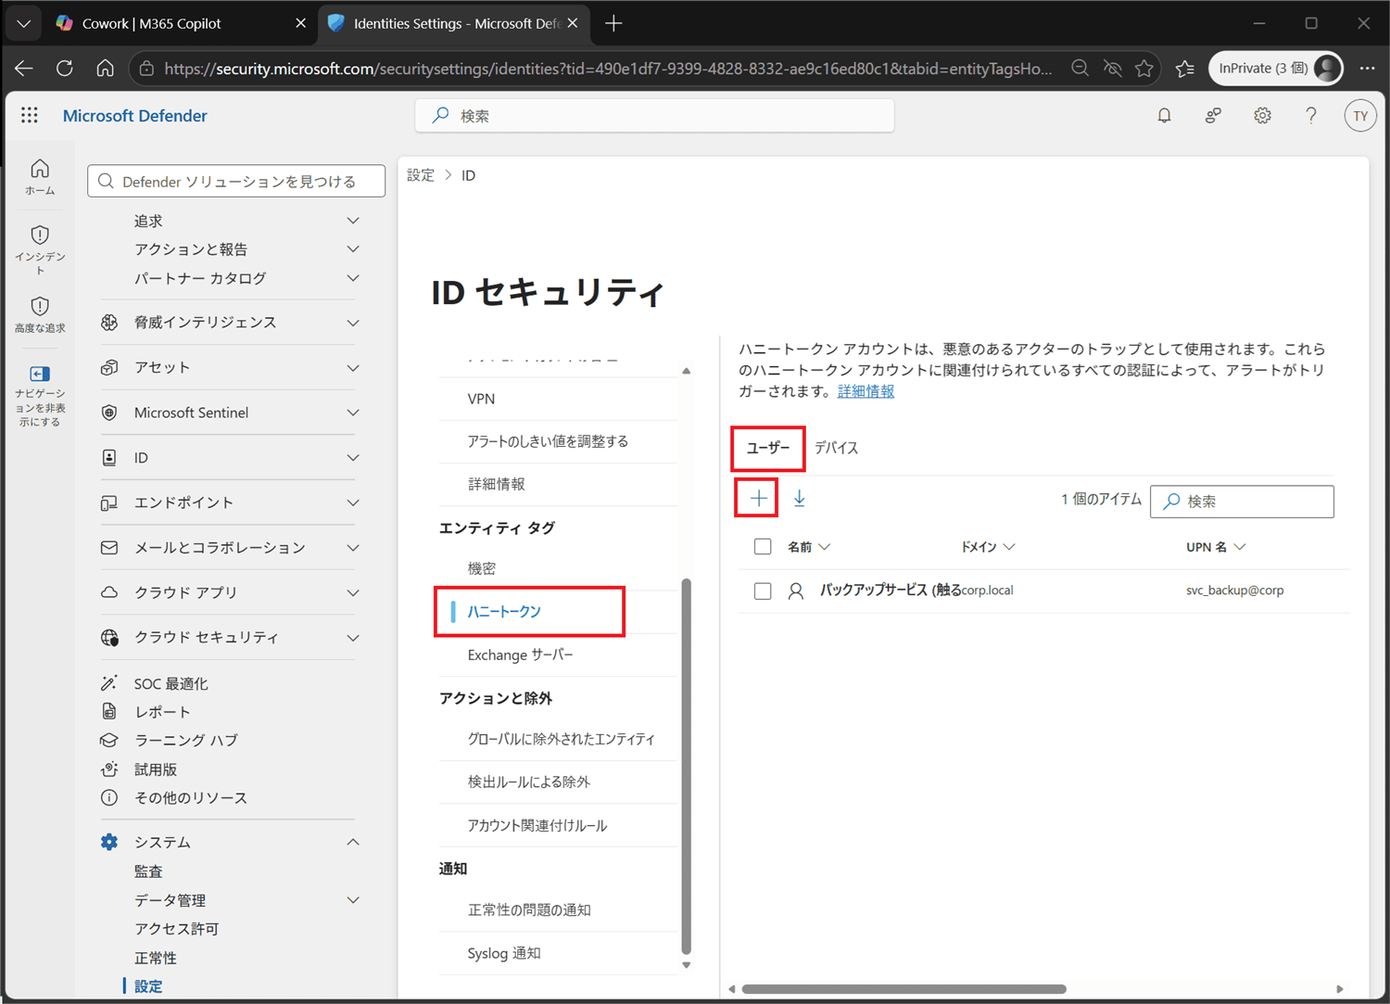Expand データ管理 submenu

point(353,900)
